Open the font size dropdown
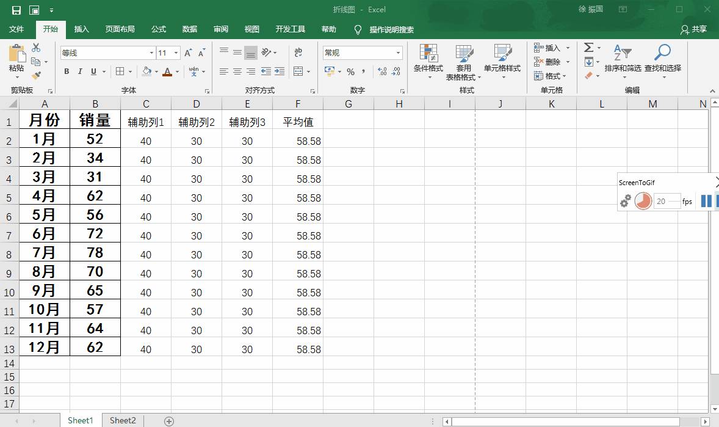This screenshot has height=427, width=719. 176,53
